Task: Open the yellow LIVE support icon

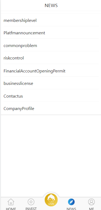Action: point(51,200)
